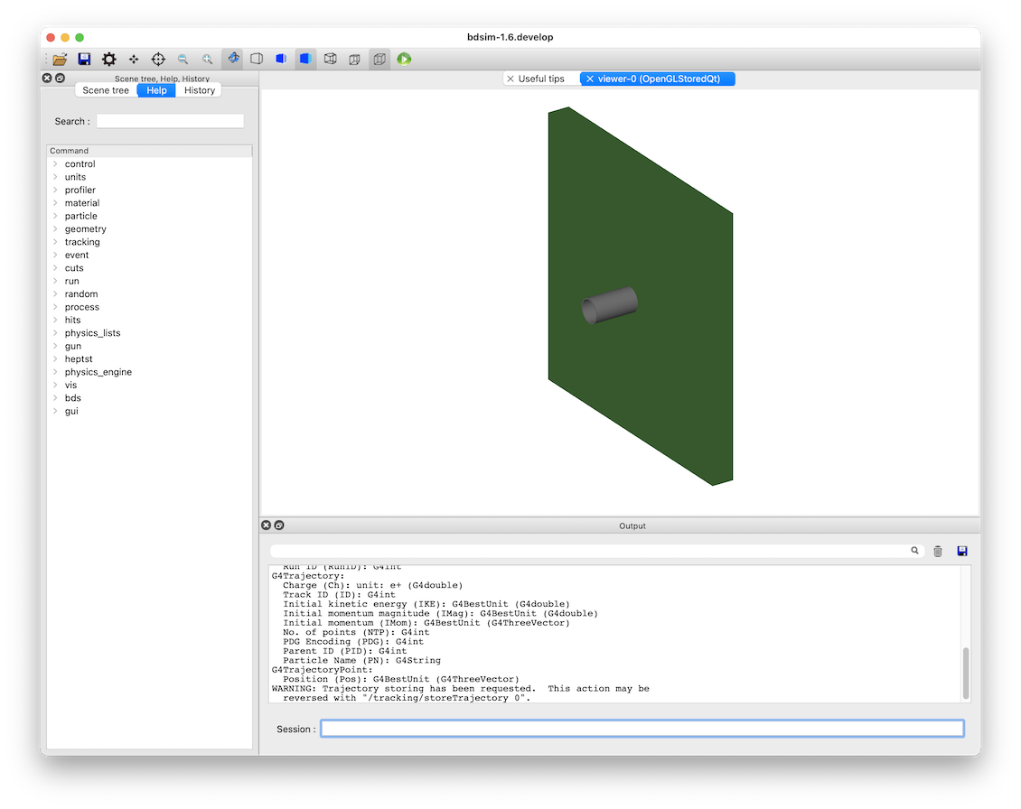Select the pick crosshair target tool

pos(158,60)
